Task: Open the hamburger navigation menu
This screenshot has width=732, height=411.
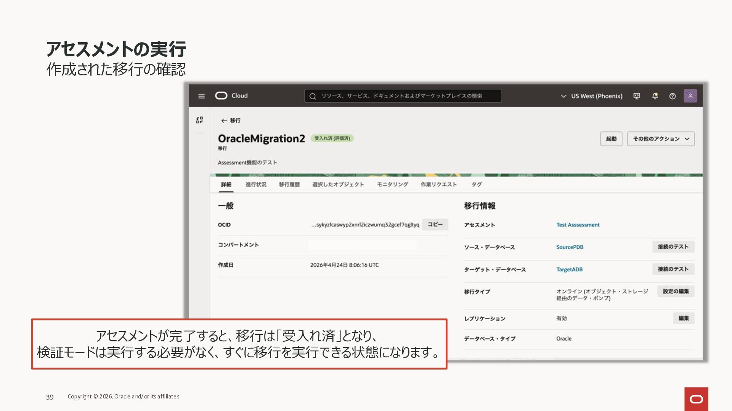Action: click(x=202, y=96)
